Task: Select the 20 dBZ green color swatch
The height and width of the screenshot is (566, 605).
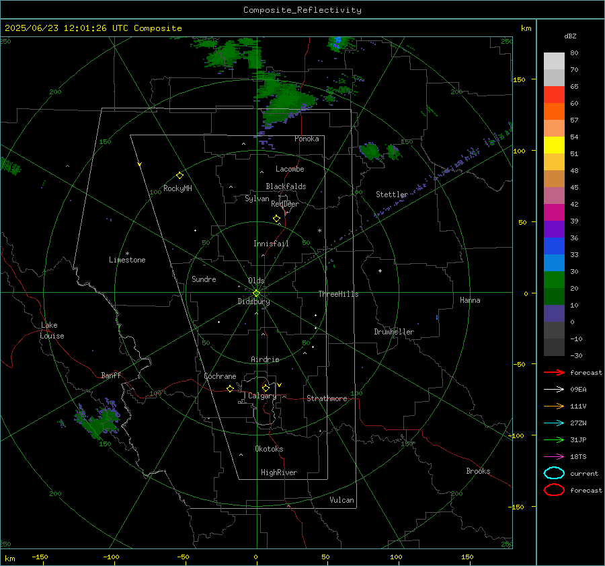Action: [x=554, y=280]
